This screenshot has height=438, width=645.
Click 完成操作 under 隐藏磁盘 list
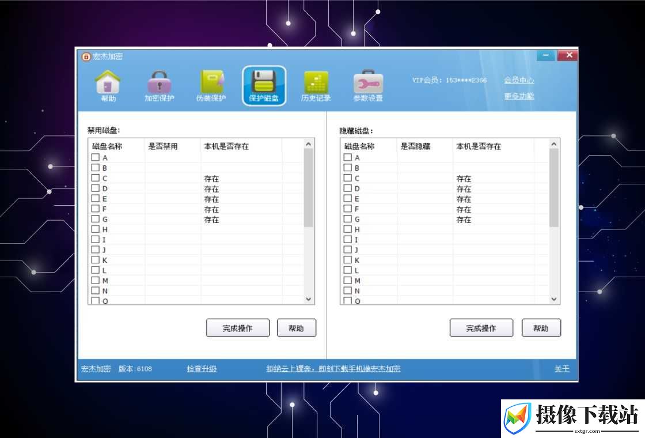[x=481, y=328]
